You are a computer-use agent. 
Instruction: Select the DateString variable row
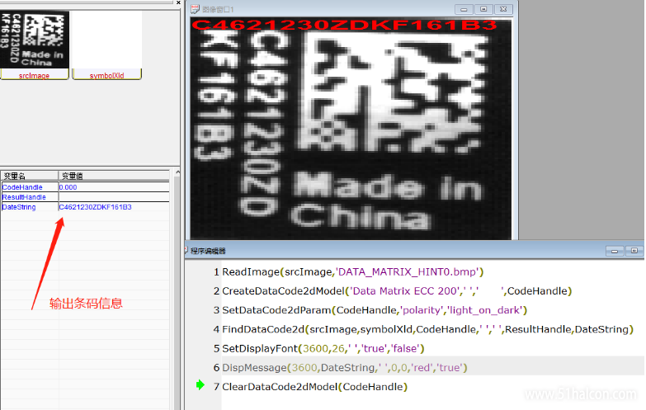pos(85,207)
